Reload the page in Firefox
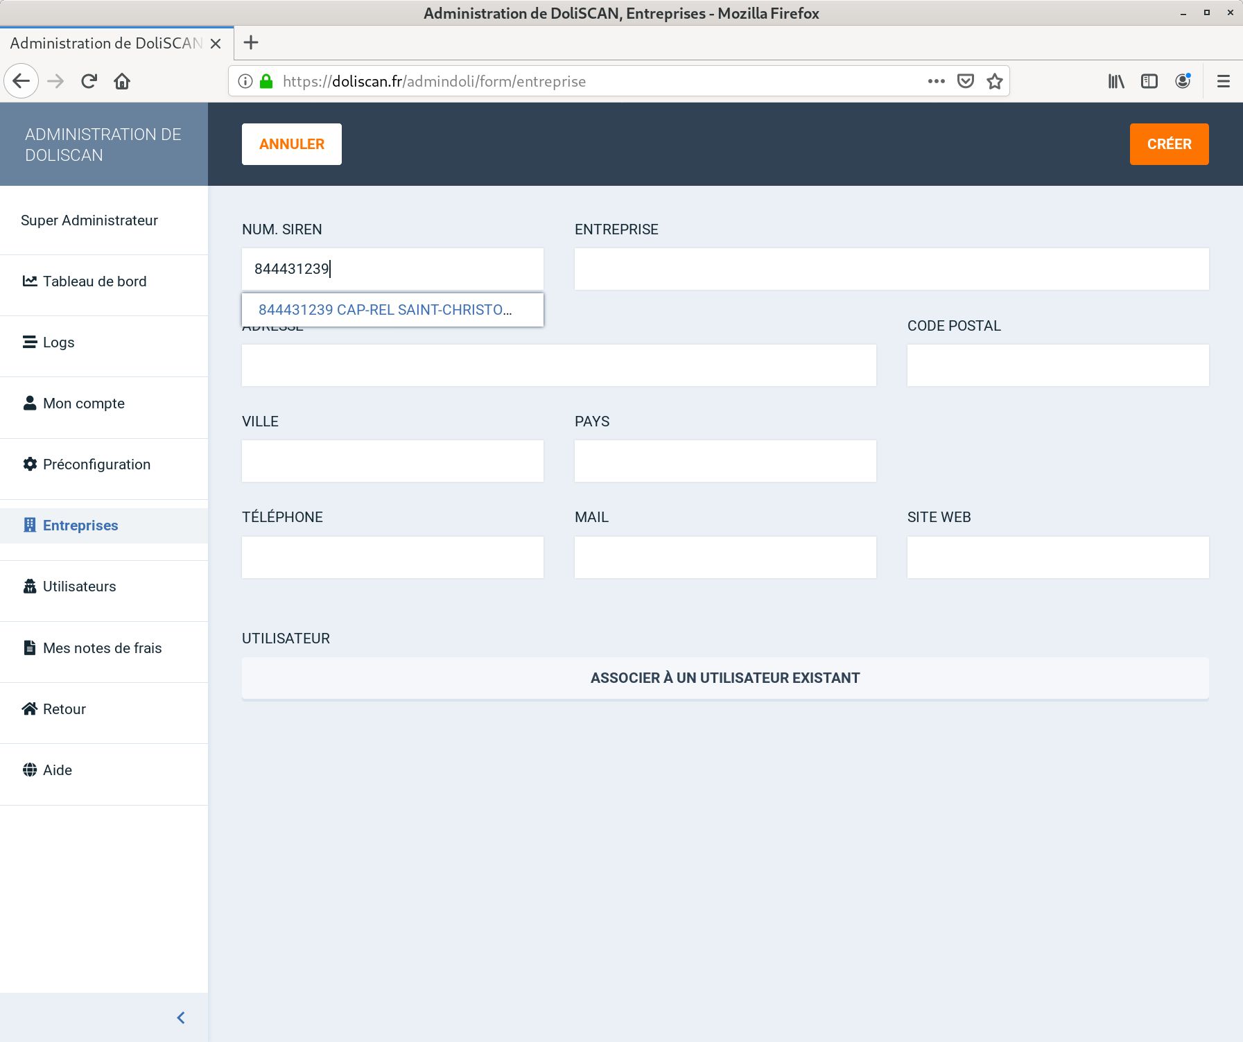 [89, 81]
